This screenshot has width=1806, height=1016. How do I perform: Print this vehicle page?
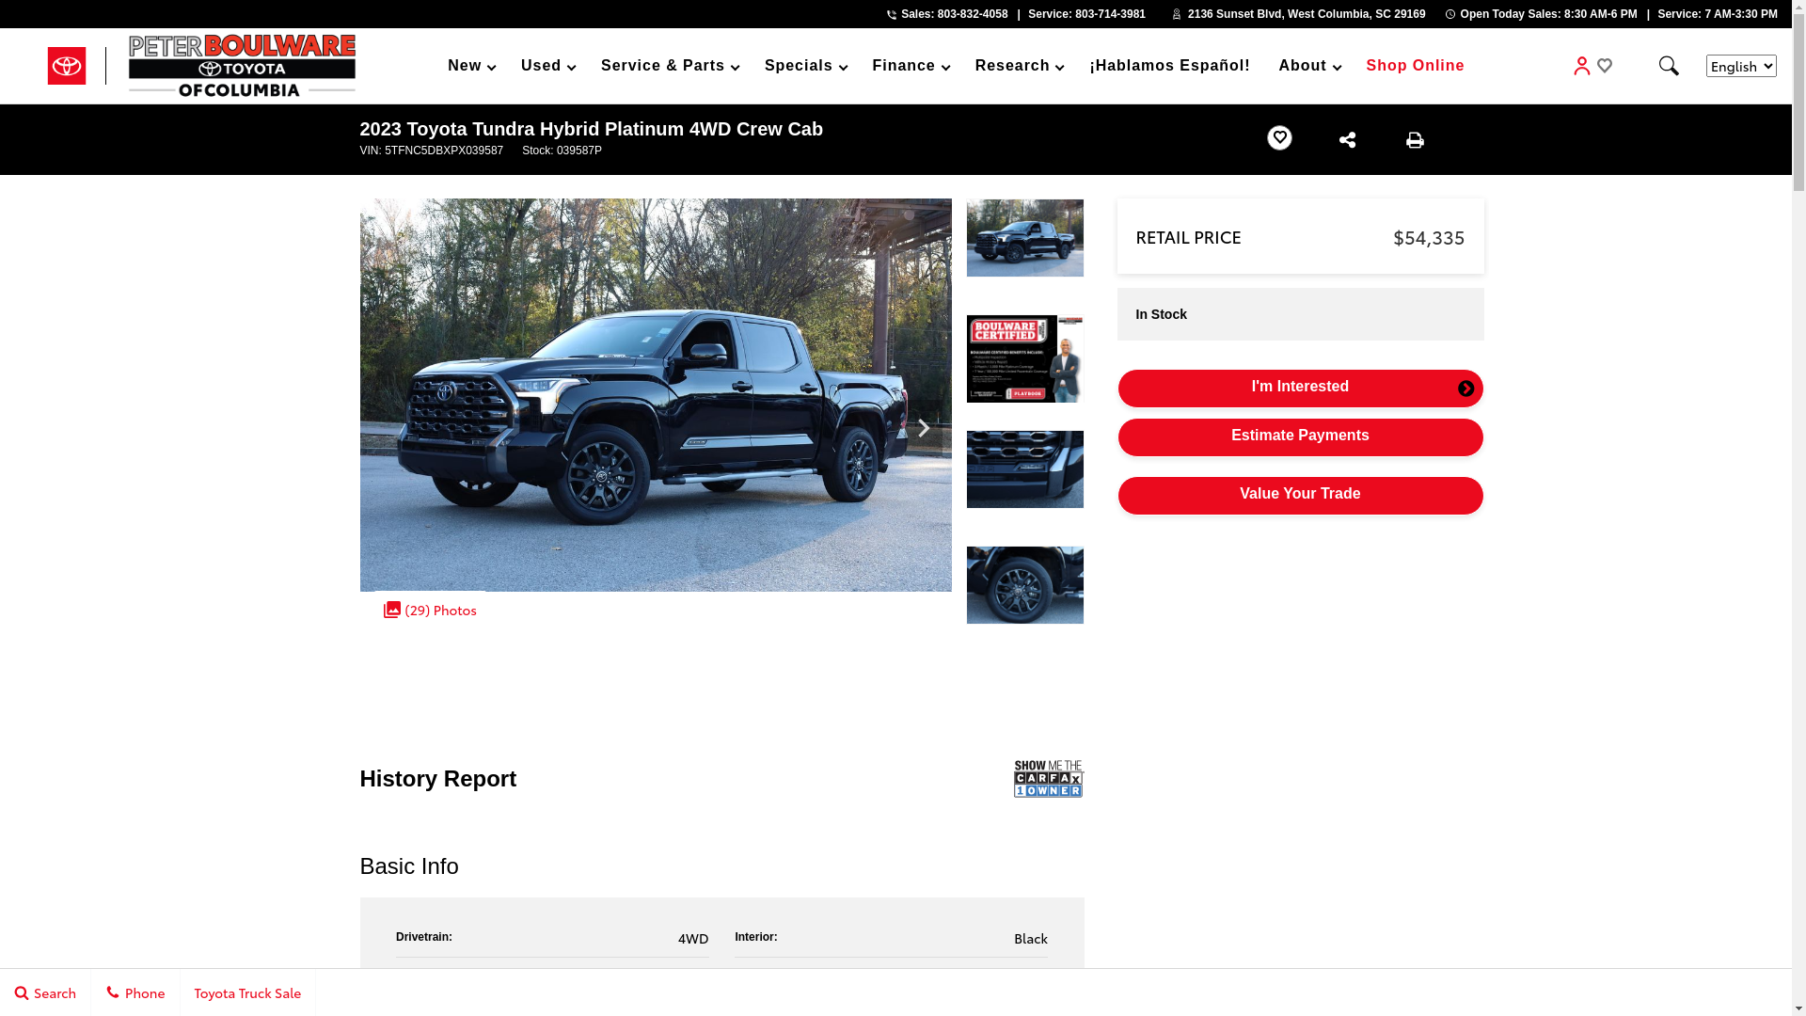[x=1415, y=140]
